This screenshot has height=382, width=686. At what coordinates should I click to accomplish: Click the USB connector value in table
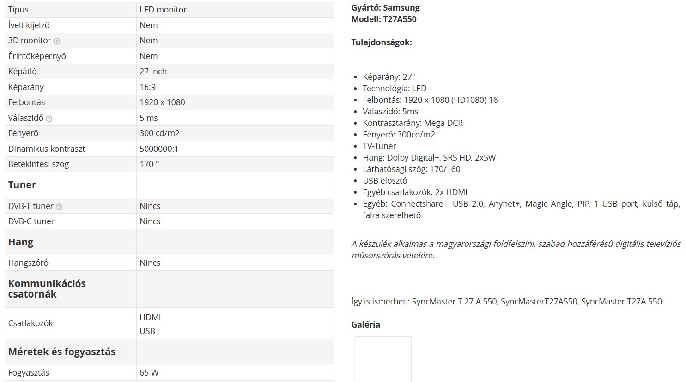147,331
